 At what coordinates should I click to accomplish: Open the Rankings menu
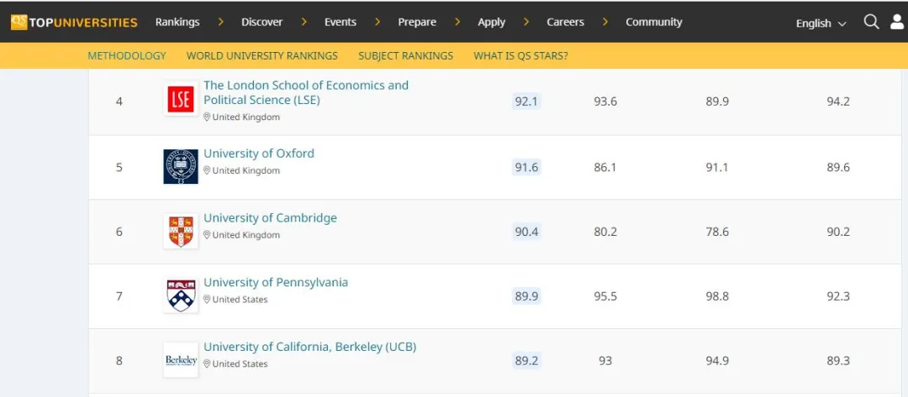click(177, 22)
